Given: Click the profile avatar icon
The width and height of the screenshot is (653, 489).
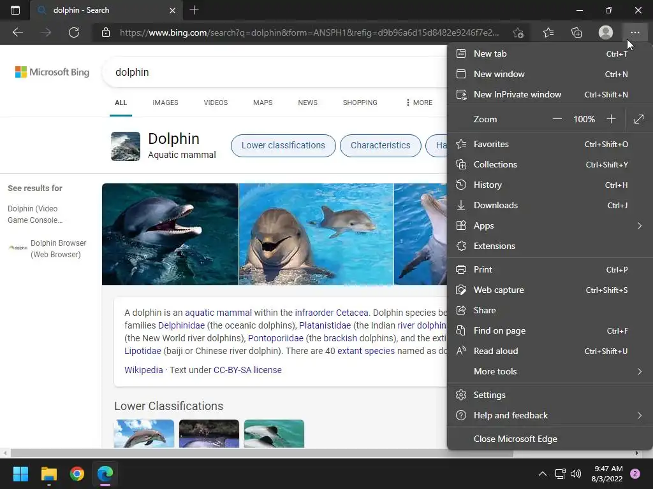Looking at the screenshot, I should click(606, 32).
